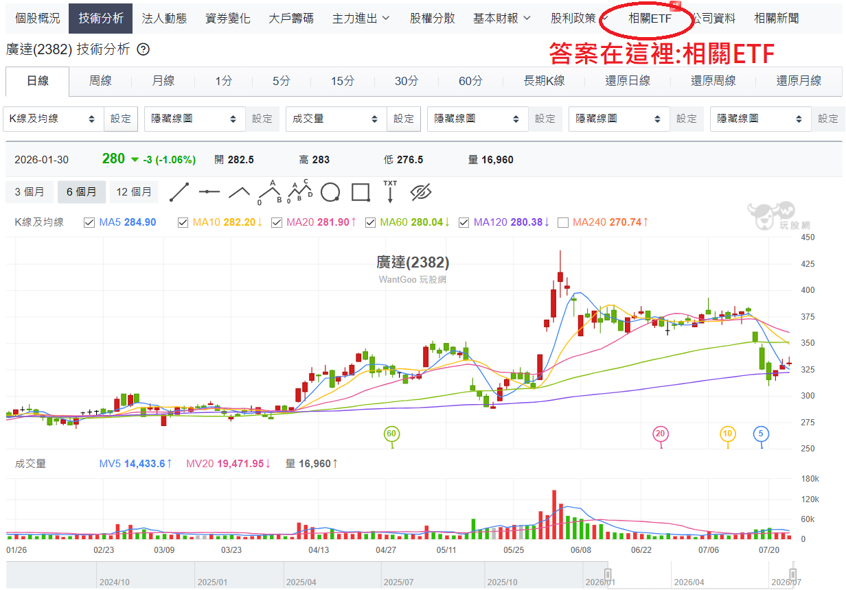Uncheck the MA5 moving average checkbox

[89, 222]
